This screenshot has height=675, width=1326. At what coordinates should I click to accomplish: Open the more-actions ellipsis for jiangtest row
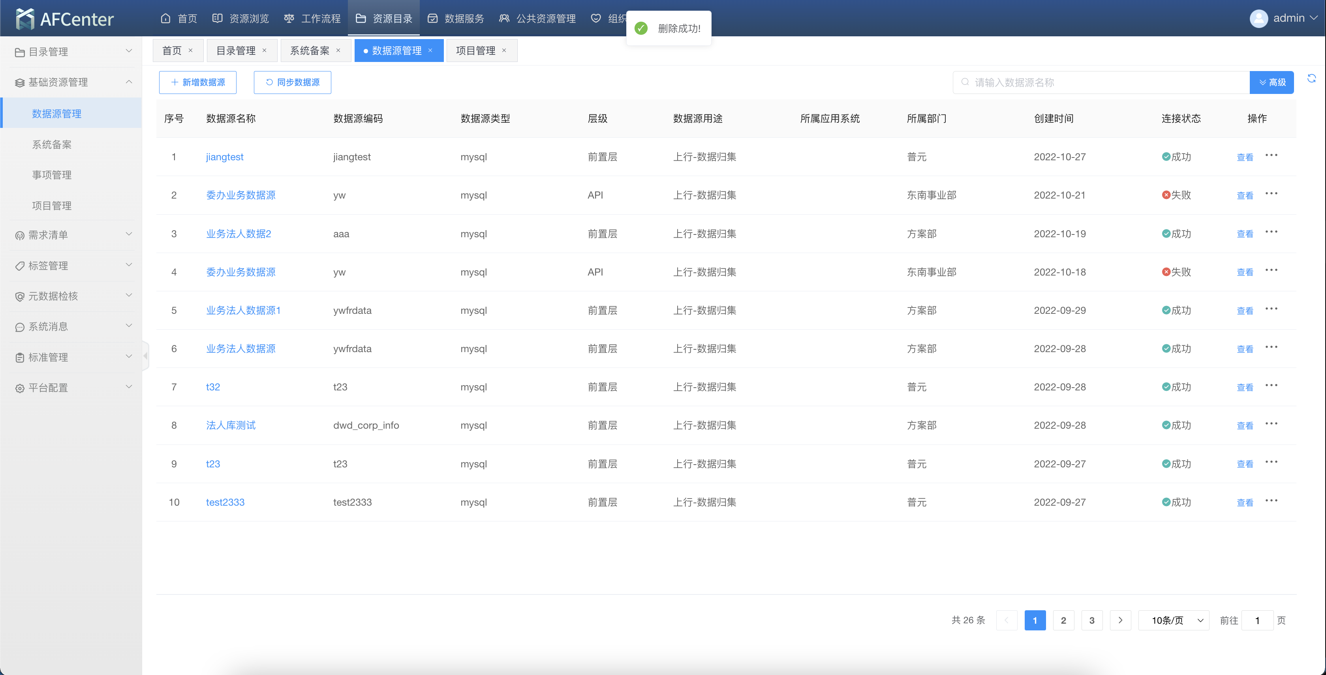click(1271, 156)
